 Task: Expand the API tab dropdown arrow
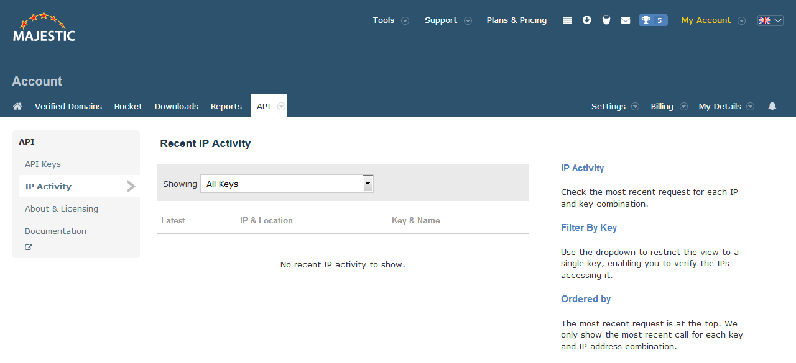282,106
